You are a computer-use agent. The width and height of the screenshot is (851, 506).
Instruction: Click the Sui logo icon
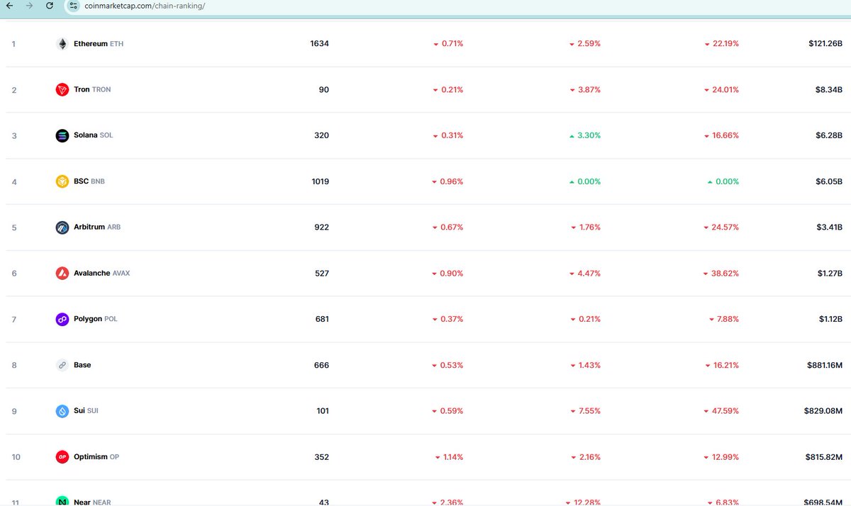(62, 411)
